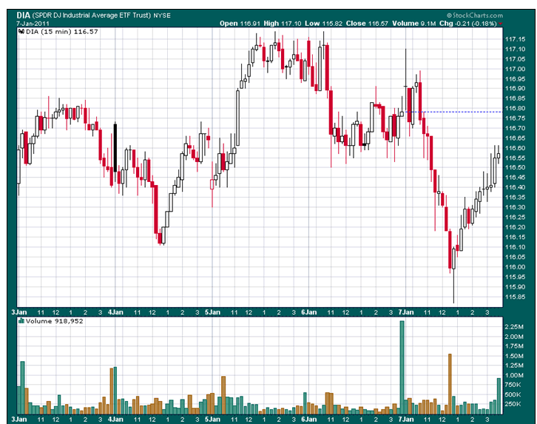Click the 7-Jan-2011 date in header

pyautogui.click(x=33, y=24)
